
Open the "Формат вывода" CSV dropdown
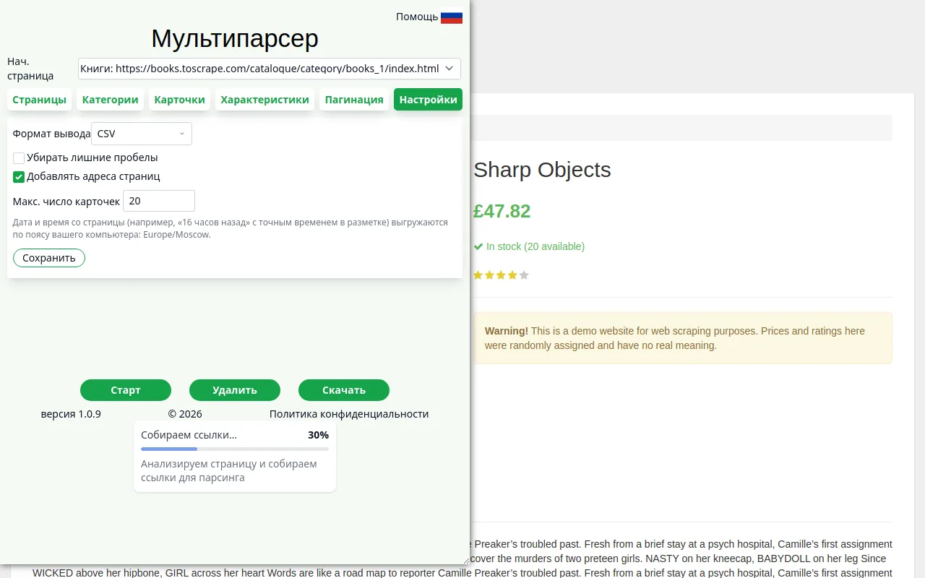(142, 134)
